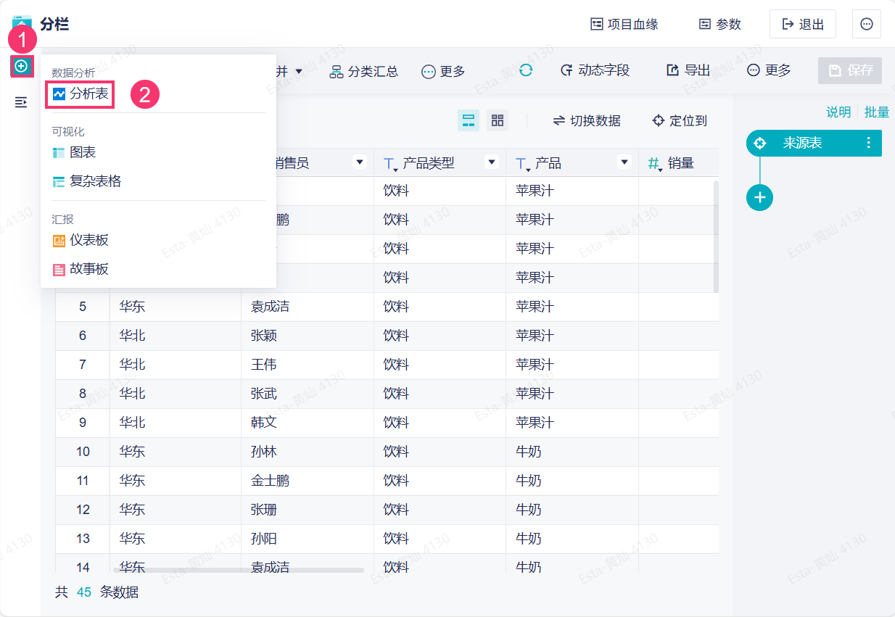
Task: Open dropdown arrow of 销售员 column
Action: click(x=359, y=162)
